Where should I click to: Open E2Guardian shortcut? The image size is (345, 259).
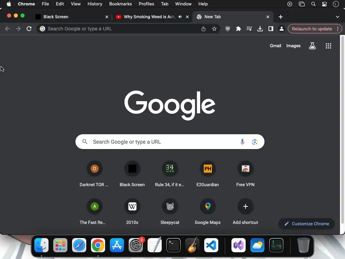[x=208, y=174]
